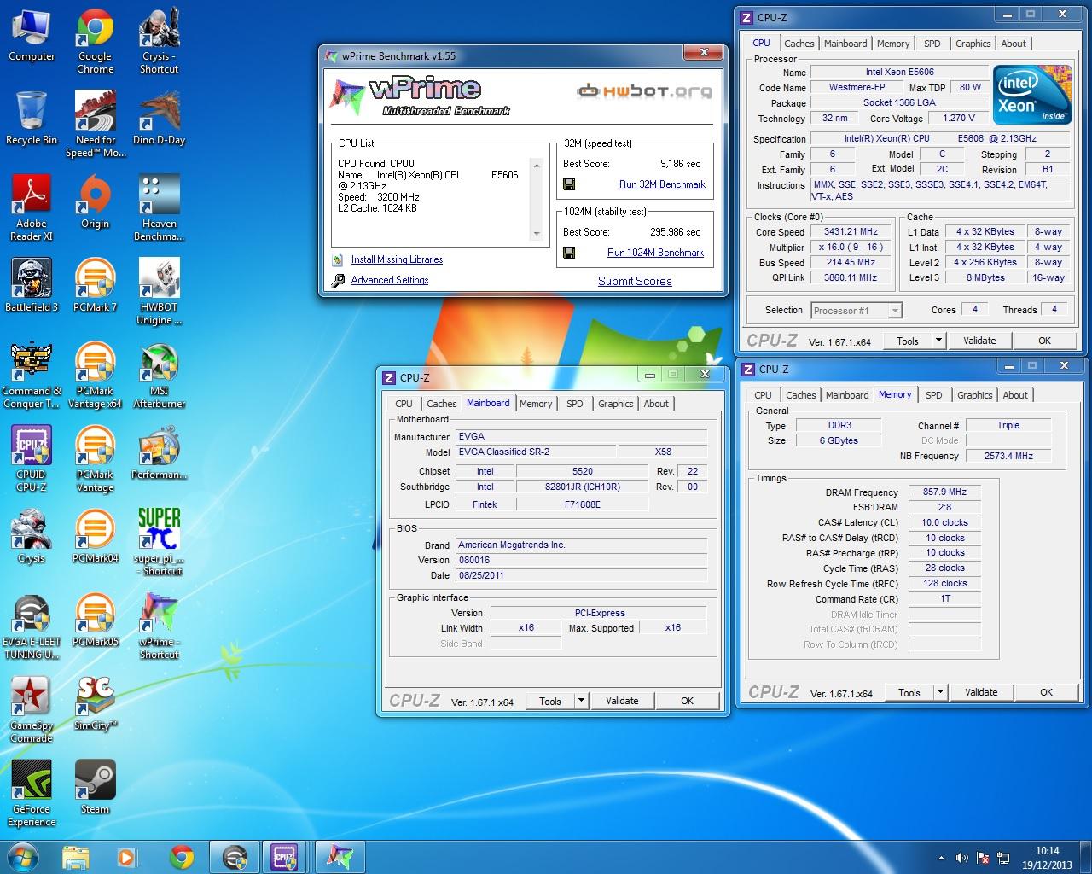The image size is (1092, 874).
Task: Open the Install Missing Libraries link
Action: pyautogui.click(x=397, y=259)
